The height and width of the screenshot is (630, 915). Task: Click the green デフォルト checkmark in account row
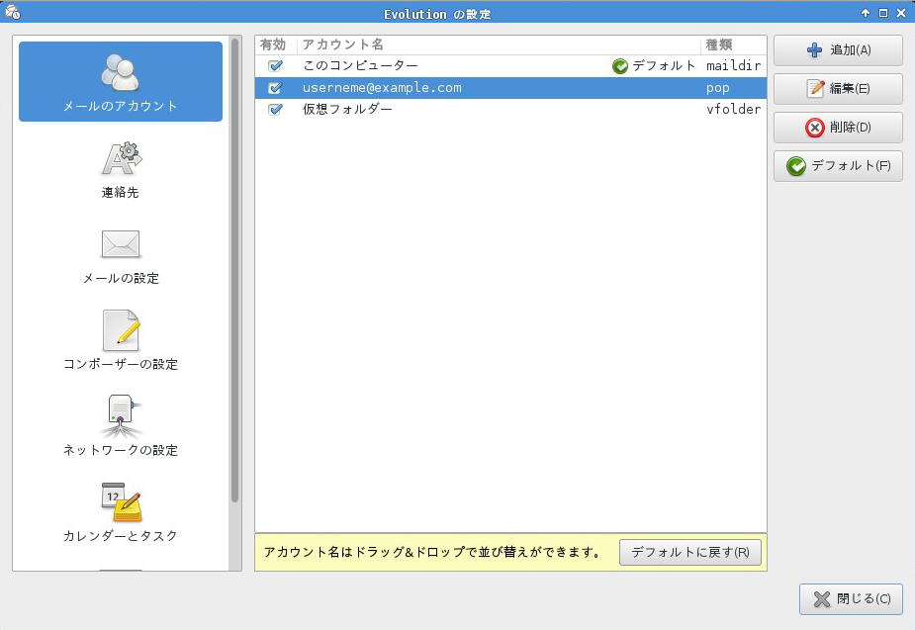click(620, 66)
